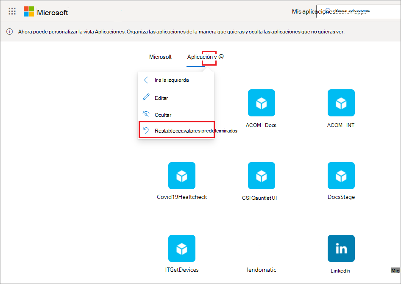Click the left chevron icon for Ir a la izquierda

click(146, 80)
